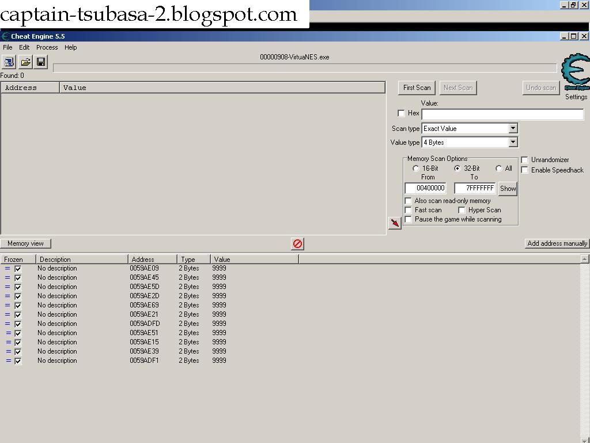The width and height of the screenshot is (590, 443).
Task: Click the scan Value input field
Action: (502, 114)
